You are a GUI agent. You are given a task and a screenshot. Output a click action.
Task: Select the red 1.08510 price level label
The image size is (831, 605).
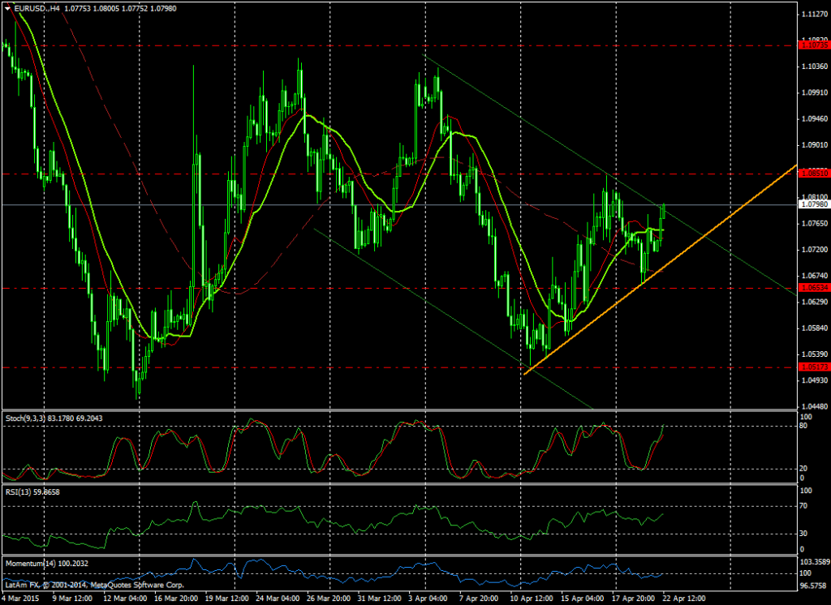tap(813, 174)
